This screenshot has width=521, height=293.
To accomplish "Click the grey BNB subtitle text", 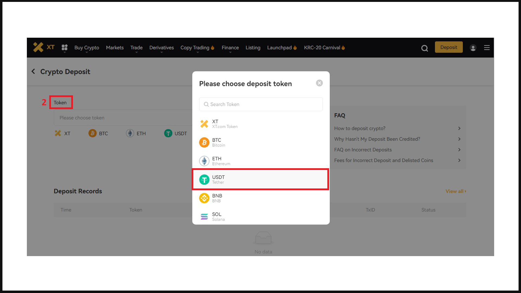I will pyautogui.click(x=216, y=201).
